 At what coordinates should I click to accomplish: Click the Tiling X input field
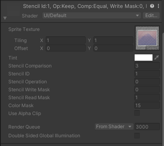tap(66, 40)
